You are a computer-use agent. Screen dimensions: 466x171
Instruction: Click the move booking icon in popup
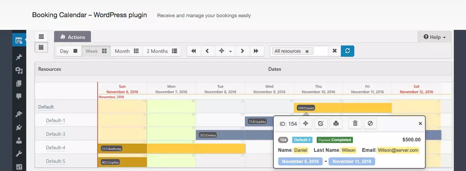(305, 123)
